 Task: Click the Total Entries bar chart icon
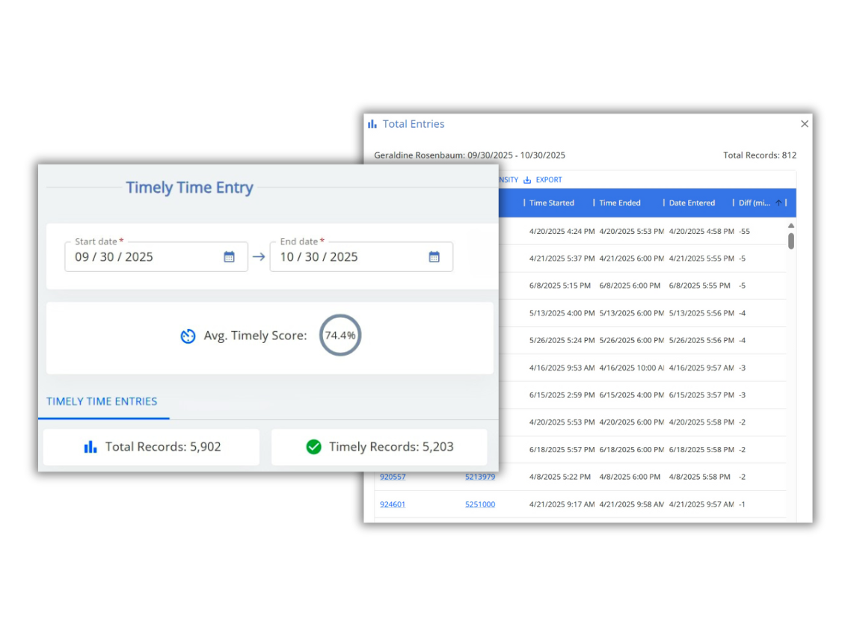tap(372, 124)
